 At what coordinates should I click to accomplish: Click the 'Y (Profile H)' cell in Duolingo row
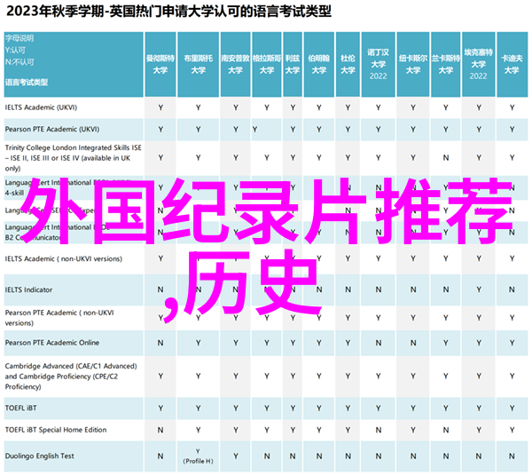point(198,456)
